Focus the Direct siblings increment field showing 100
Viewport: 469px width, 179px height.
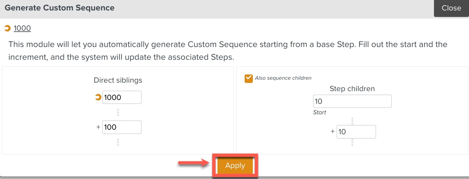[x=122, y=127]
